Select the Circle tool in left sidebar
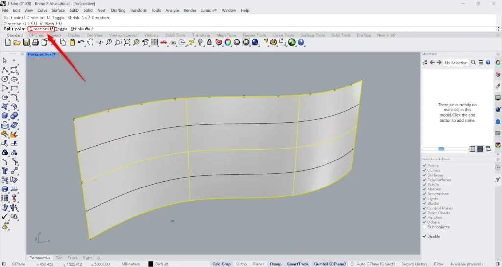The image size is (502, 267). tap(5, 79)
